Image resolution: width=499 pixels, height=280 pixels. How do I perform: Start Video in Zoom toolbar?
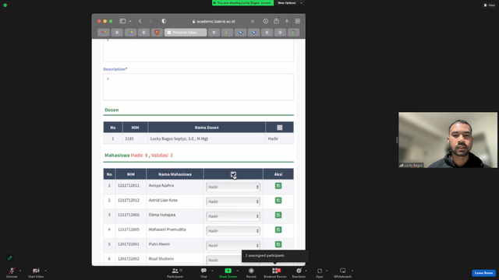pos(36,272)
